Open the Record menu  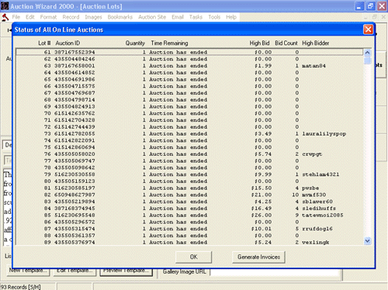pyautogui.click(x=71, y=17)
